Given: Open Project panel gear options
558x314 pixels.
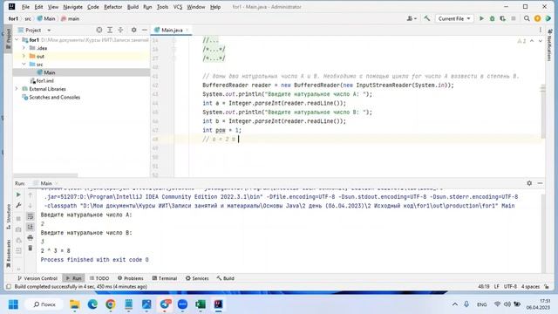Looking at the screenshot, I should click(x=133, y=31).
